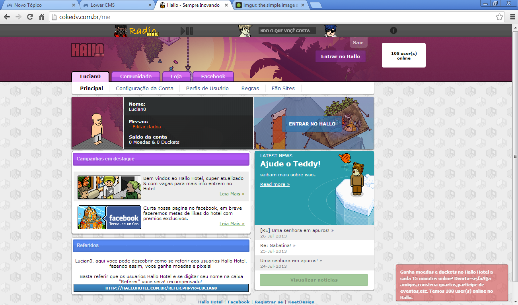Viewport: 518px width, 305px height.
Task: Go to the browser home page icon
Action: coord(41,17)
